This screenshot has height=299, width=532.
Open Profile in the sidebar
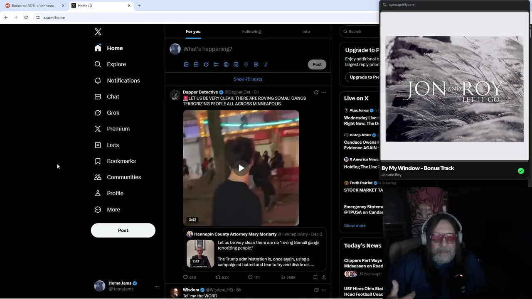[109, 193]
